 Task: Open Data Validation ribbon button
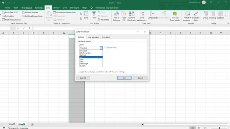pos(142,16)
